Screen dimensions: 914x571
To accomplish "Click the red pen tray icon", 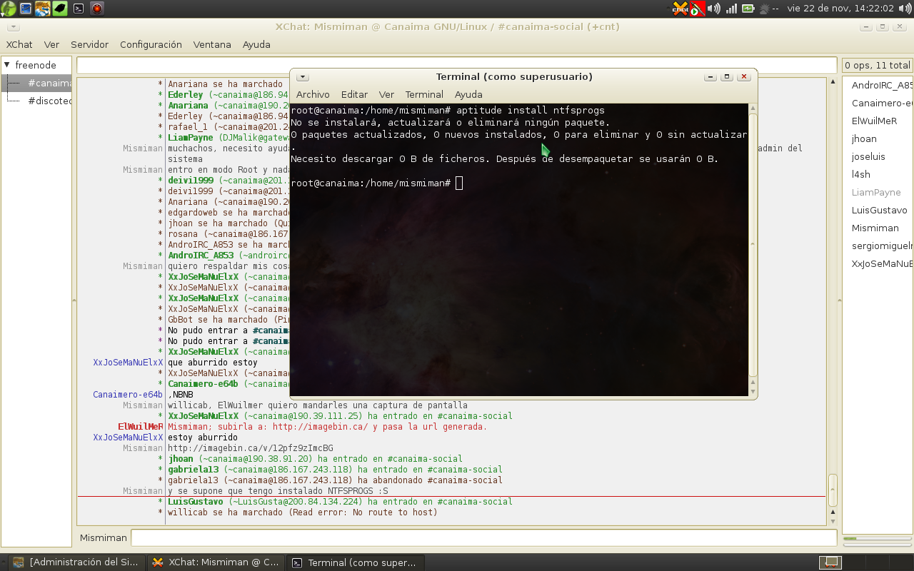I will [698, 9].
